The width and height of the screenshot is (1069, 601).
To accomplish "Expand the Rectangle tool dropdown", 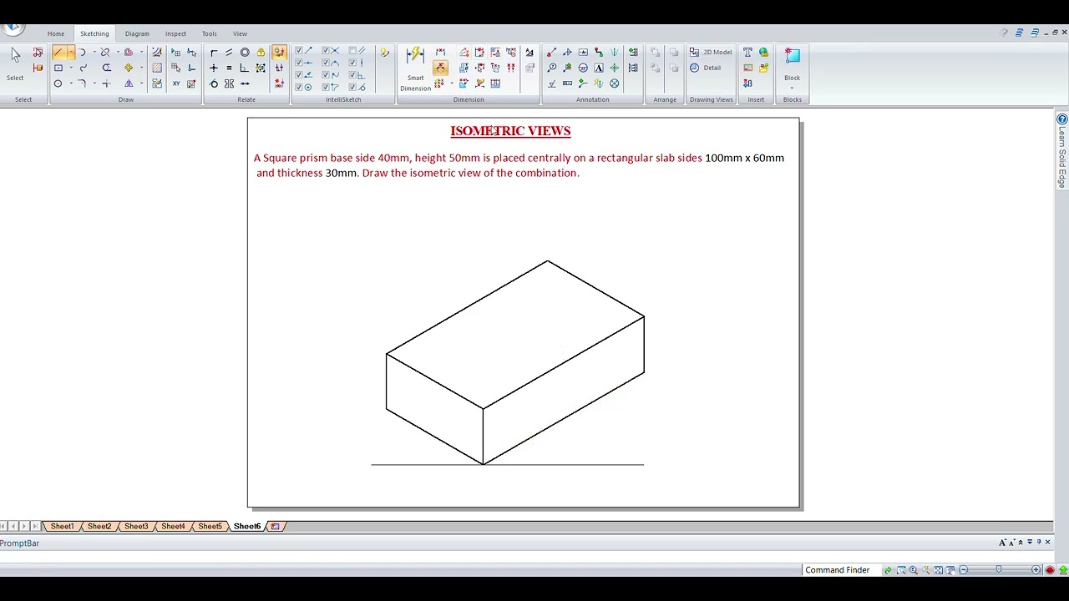I will [x=70, y=68].
